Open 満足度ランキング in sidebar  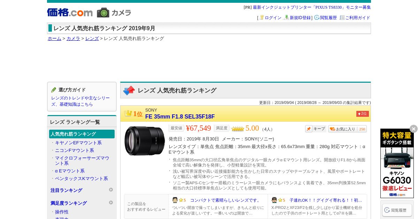(69, 203)
